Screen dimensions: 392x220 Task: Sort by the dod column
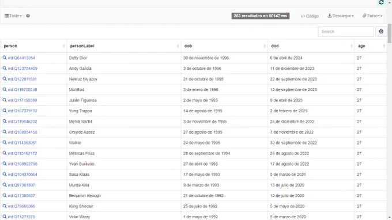pyautogui.click(x=311, y=46)
